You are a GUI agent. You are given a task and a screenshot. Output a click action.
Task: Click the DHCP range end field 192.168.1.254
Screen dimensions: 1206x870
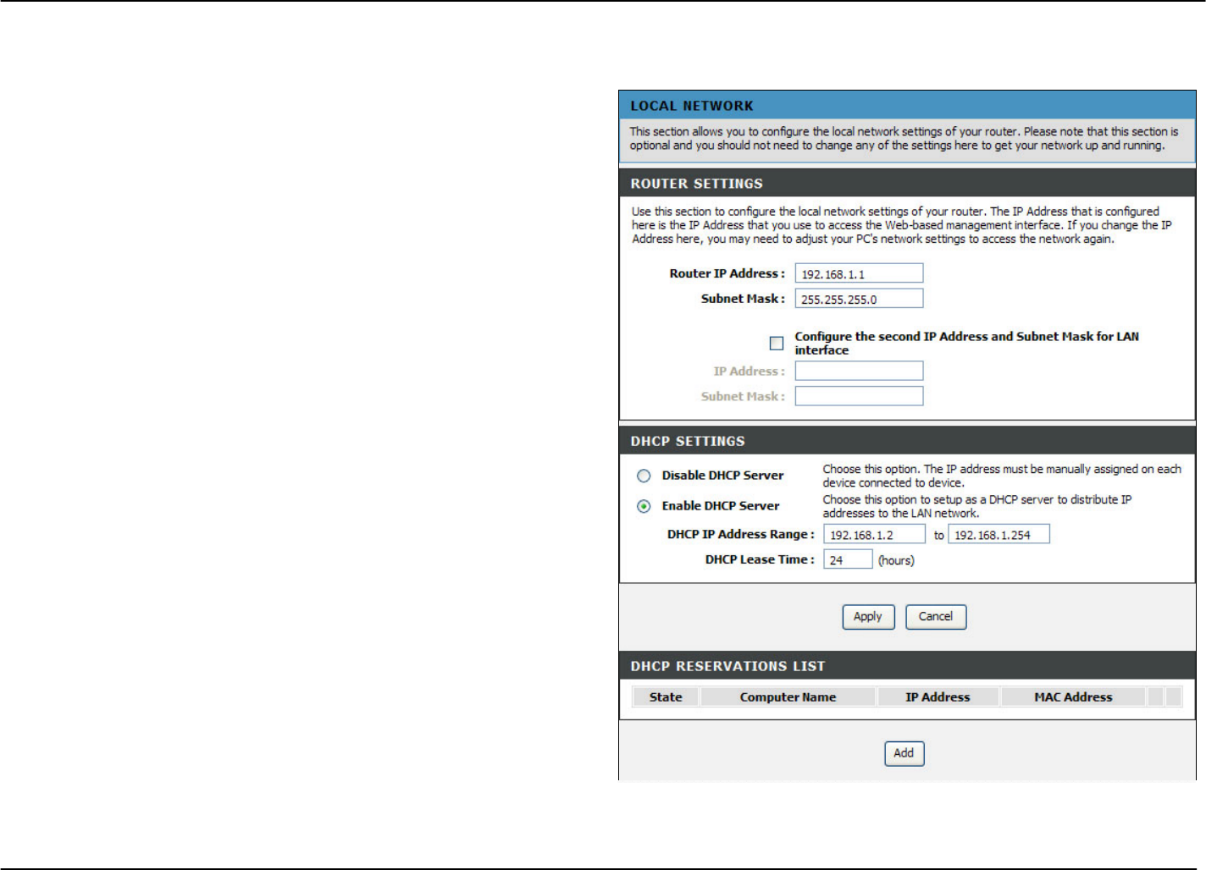pos(999,534)
